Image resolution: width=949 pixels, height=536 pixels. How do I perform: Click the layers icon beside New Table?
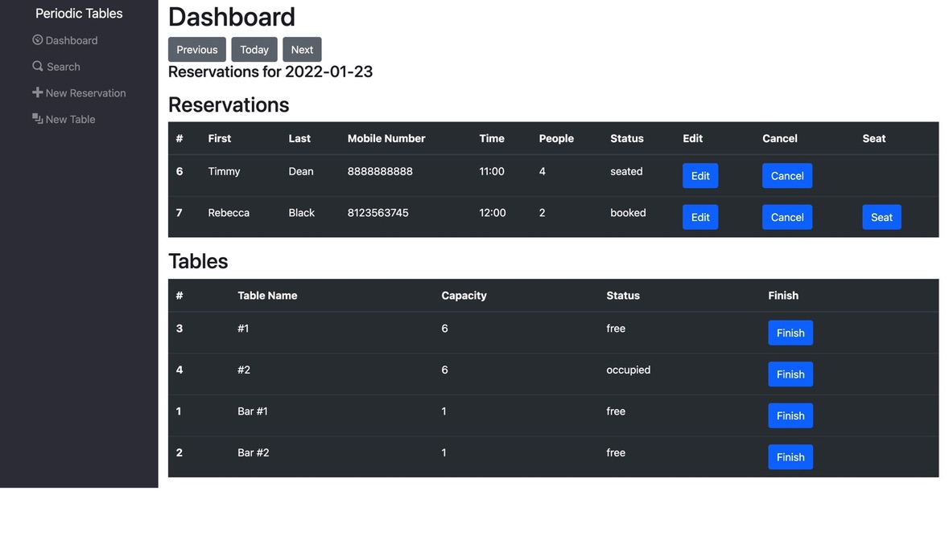click(x=38, y=118)
